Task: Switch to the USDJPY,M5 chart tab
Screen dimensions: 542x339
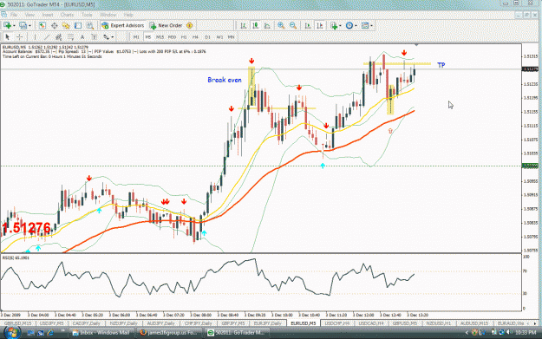Action: 51,323
